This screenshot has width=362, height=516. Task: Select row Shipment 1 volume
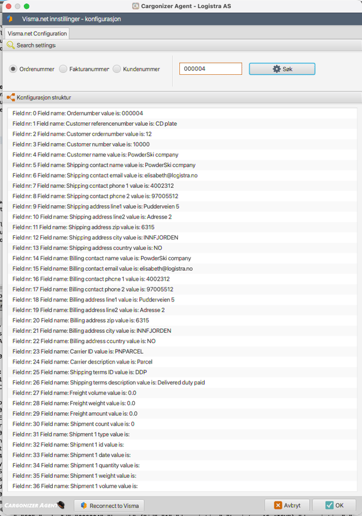pyautogui.click(x=182, y=486)
